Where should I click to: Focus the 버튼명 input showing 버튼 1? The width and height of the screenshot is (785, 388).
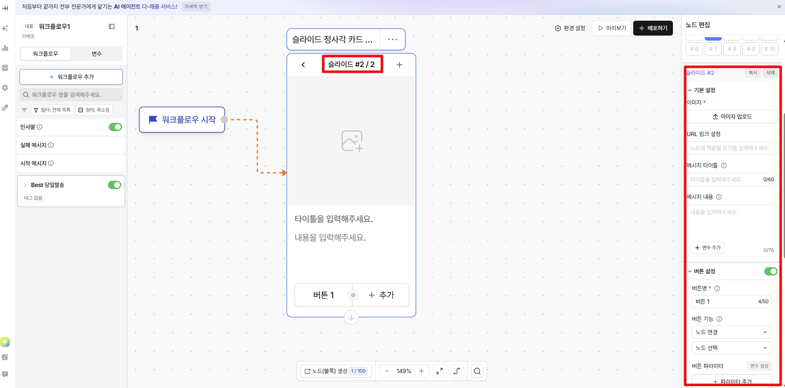732,302
